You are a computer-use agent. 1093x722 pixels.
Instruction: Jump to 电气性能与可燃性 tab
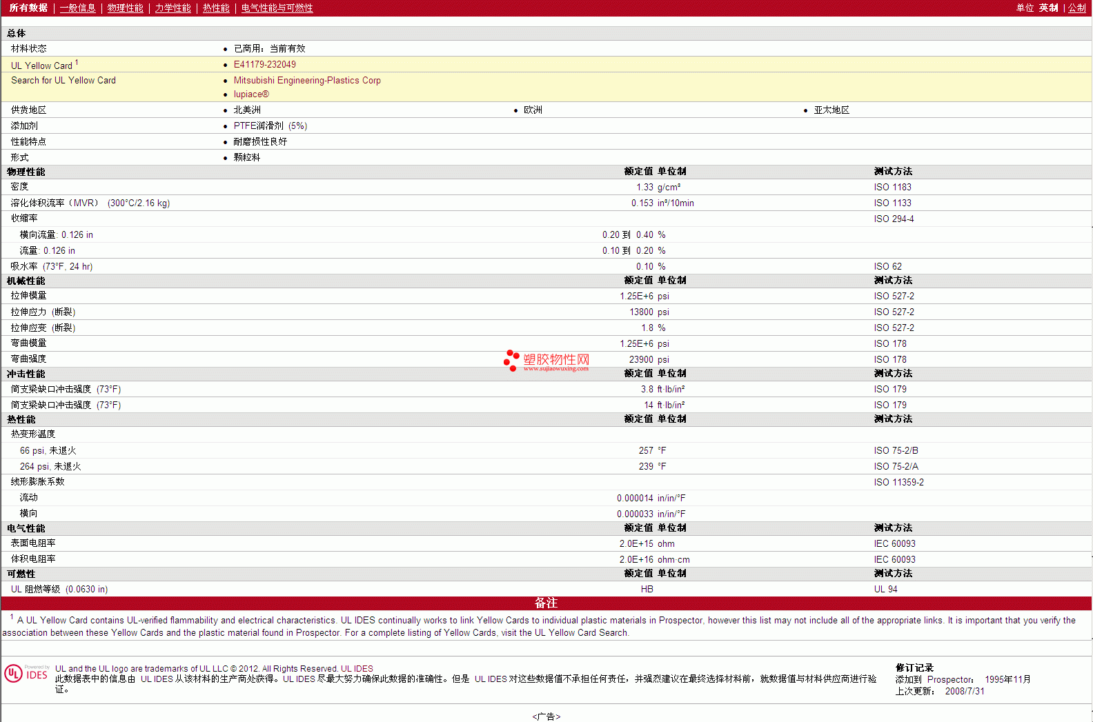[x=277, y=8]
